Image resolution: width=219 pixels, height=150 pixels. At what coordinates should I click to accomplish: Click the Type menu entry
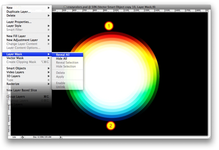click(27, 80)
